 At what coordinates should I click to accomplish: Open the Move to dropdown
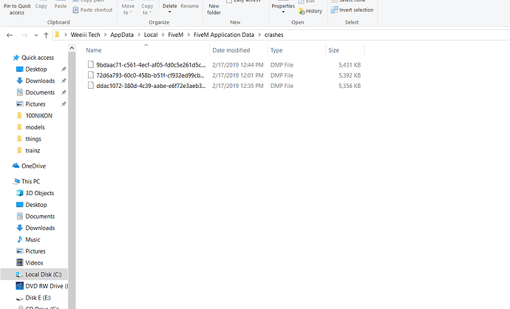128,9
